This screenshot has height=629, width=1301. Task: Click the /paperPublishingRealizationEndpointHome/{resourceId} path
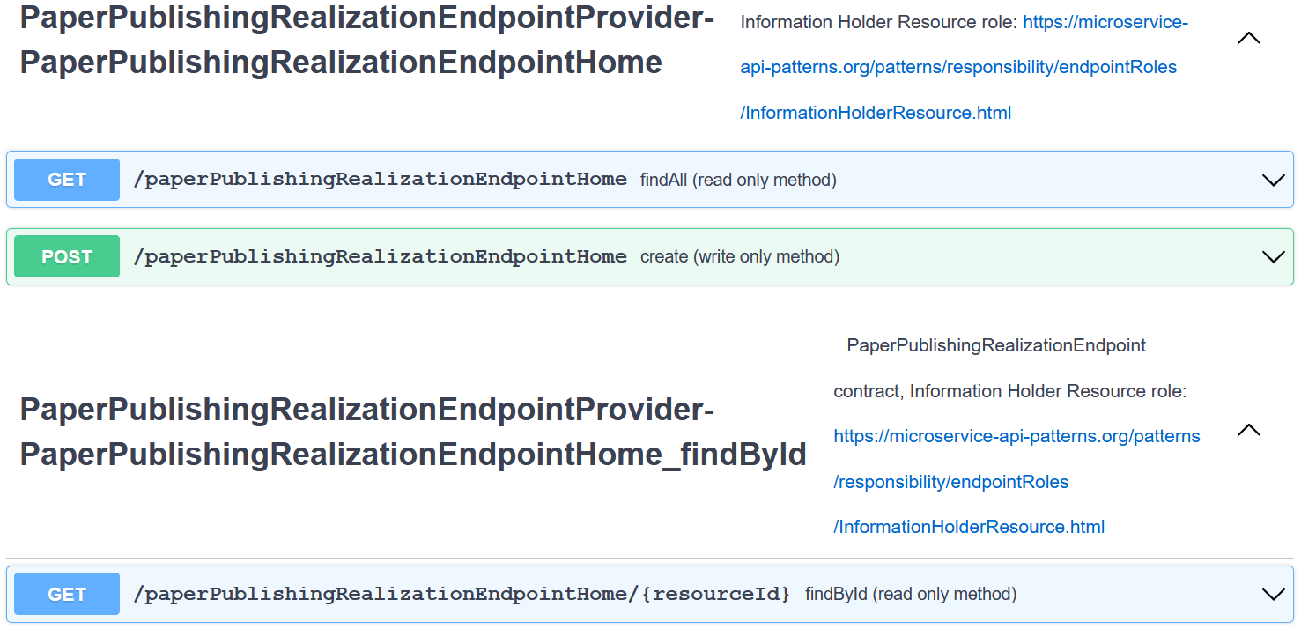(462, 595)
